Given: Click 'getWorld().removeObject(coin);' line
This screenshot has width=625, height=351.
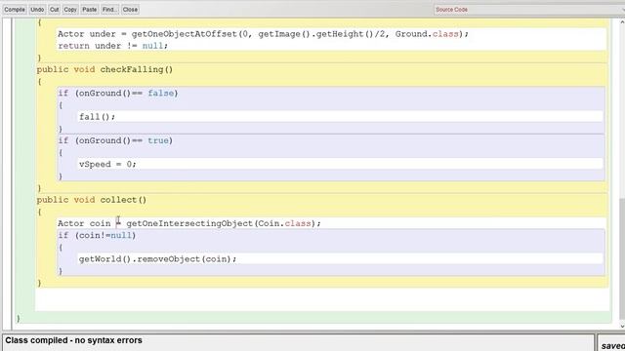Looking at the screenshot, I should click(x=157, y=259).
